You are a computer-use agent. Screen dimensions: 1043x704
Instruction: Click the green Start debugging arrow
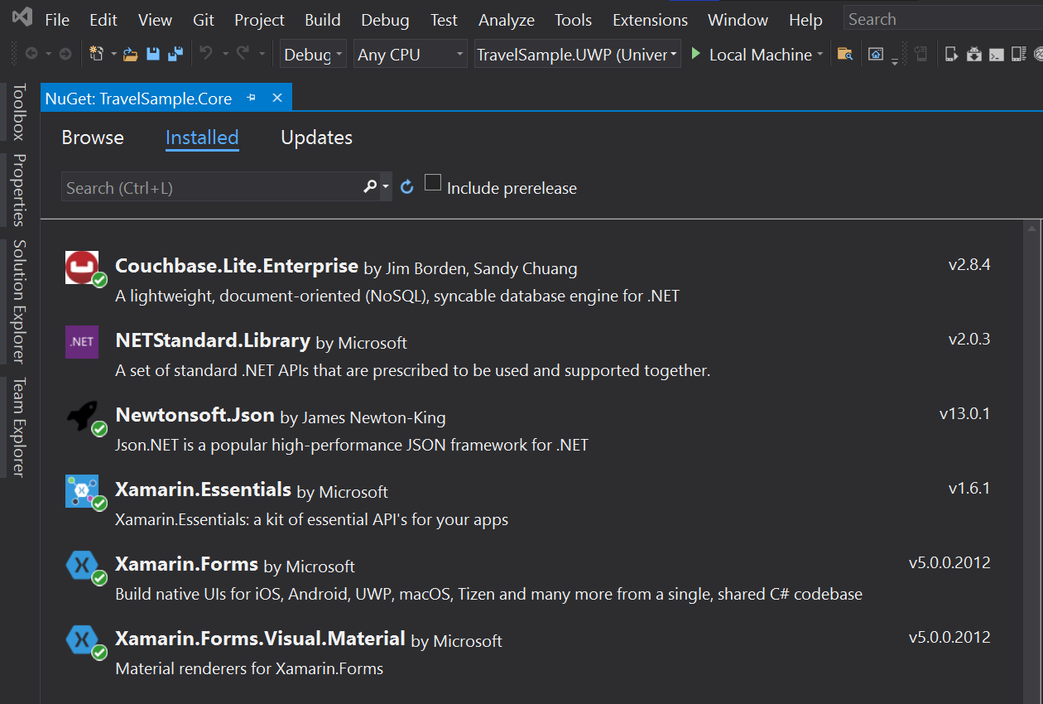(x=696, y=54)
